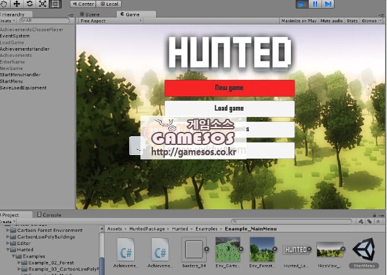Select StartMenu object in Hierarchy
The width and height of the screenshot is (387, 275).
click(x=11, y=81)
